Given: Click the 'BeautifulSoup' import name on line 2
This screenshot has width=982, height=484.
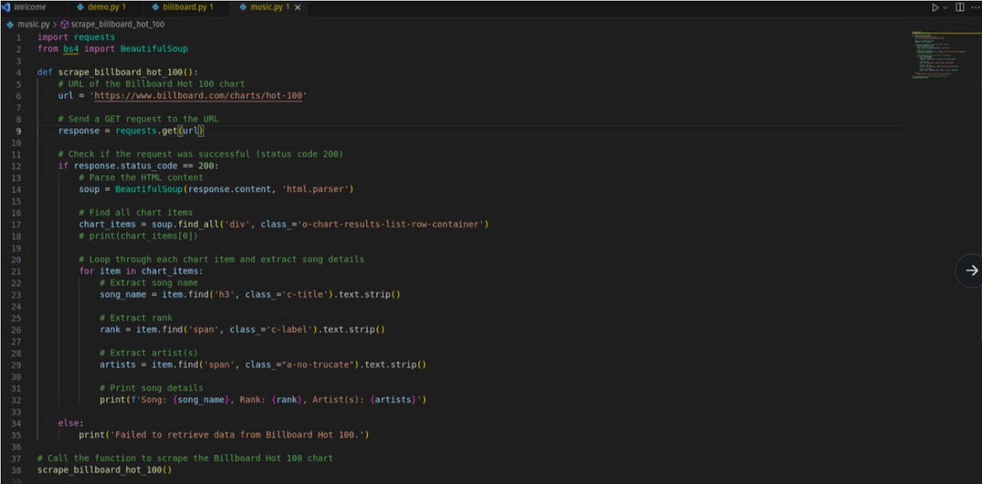Looking at the screenshot, I should [154, 49].
